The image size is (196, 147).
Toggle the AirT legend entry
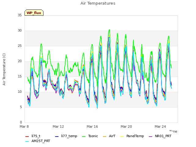click(109, 136)
